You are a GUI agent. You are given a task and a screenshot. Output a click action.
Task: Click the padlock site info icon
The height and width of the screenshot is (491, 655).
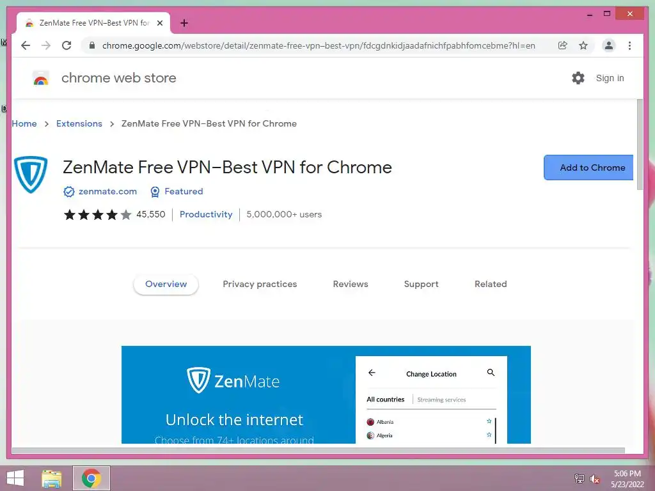(92, 45)
